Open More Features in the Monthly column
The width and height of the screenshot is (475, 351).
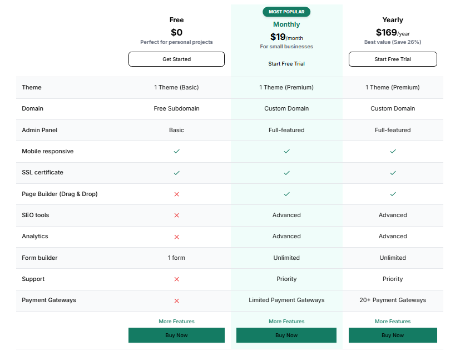(286, 321)
